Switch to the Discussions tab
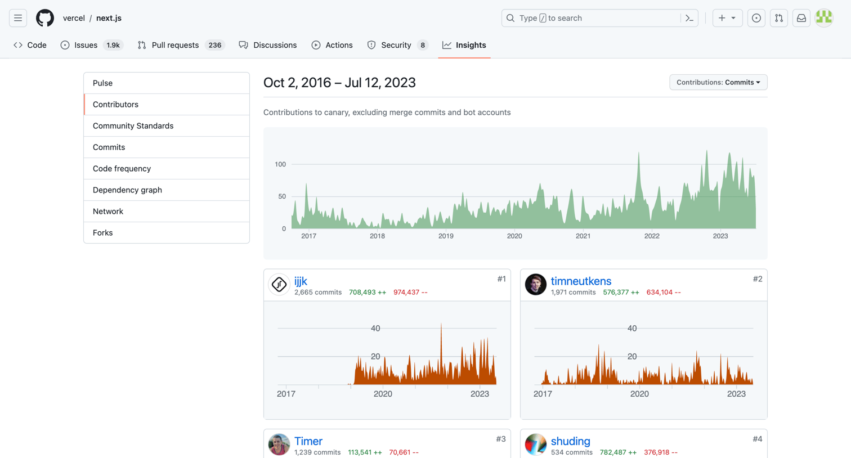The height and width of the screenshot is (458, 851). click(268, 45)
